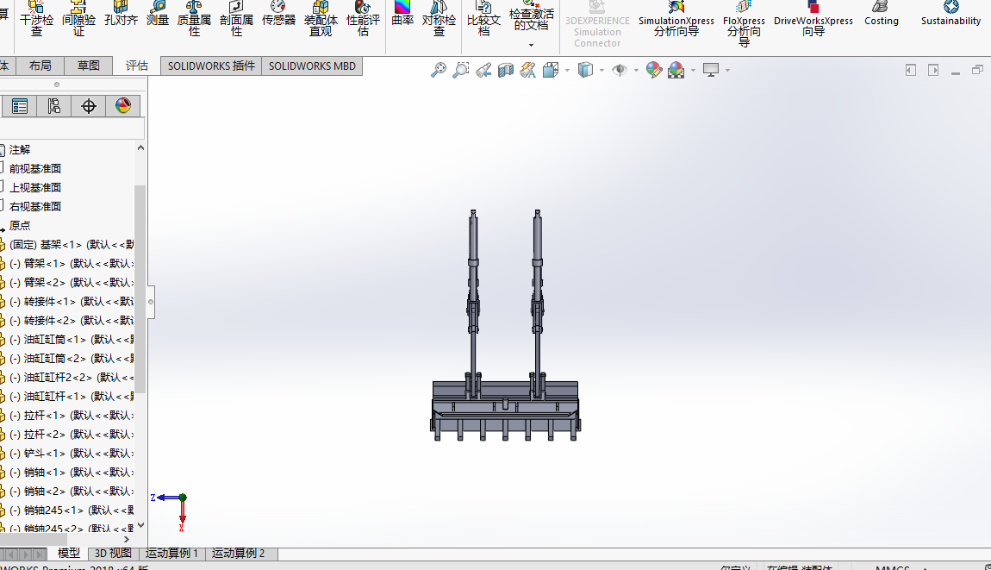The height and width of the screenshot is (570, 991).
Task: Click the tree scroll-down arrow
Action: coord(141,525)
